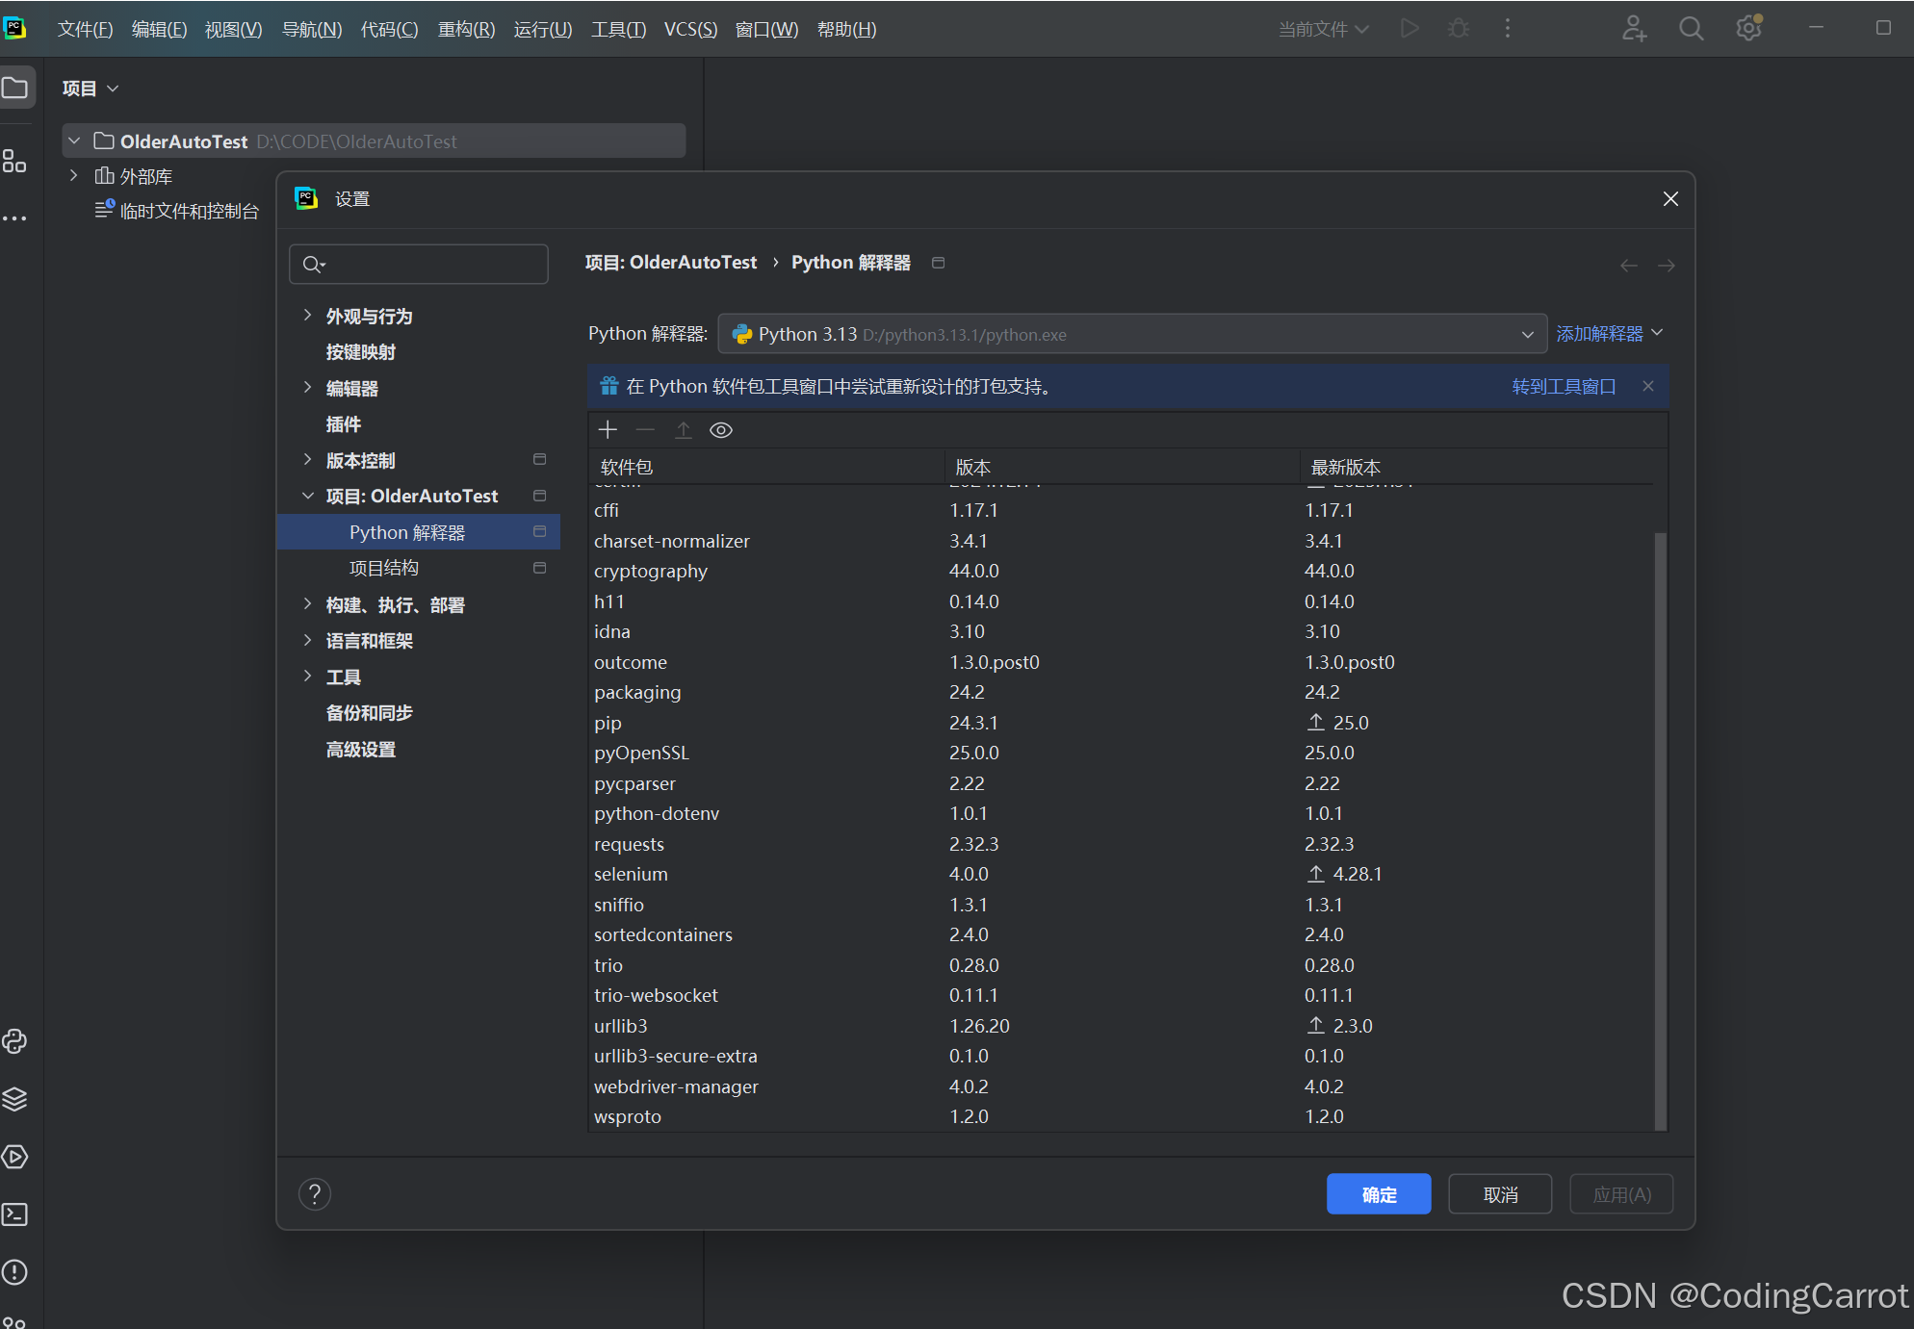1914x1329 pixels.
Task: Install package with plus icon
Action: pos(608,430)
